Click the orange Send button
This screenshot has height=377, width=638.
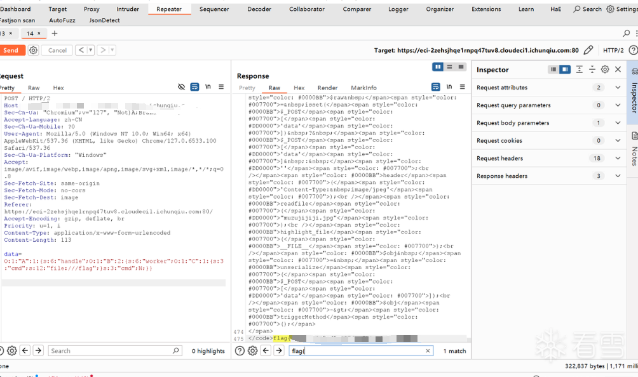(x=11, y=50)
